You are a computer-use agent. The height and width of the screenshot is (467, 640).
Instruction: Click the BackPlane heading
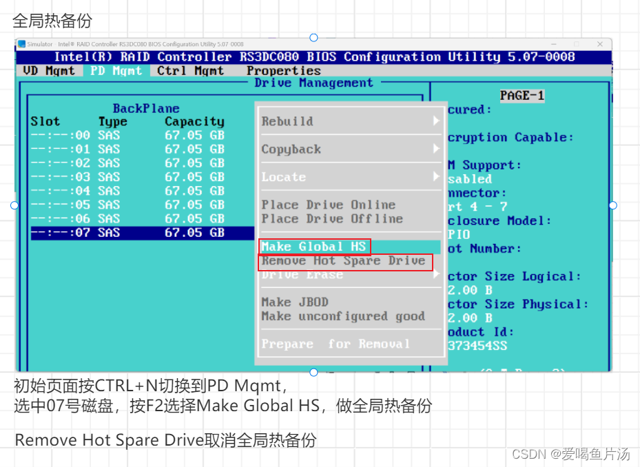[146, 108]
